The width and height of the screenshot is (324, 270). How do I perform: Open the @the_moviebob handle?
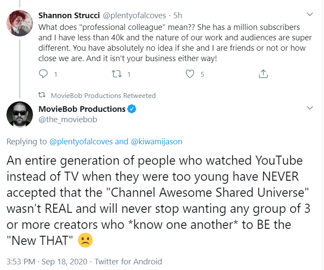click(68, 120)
